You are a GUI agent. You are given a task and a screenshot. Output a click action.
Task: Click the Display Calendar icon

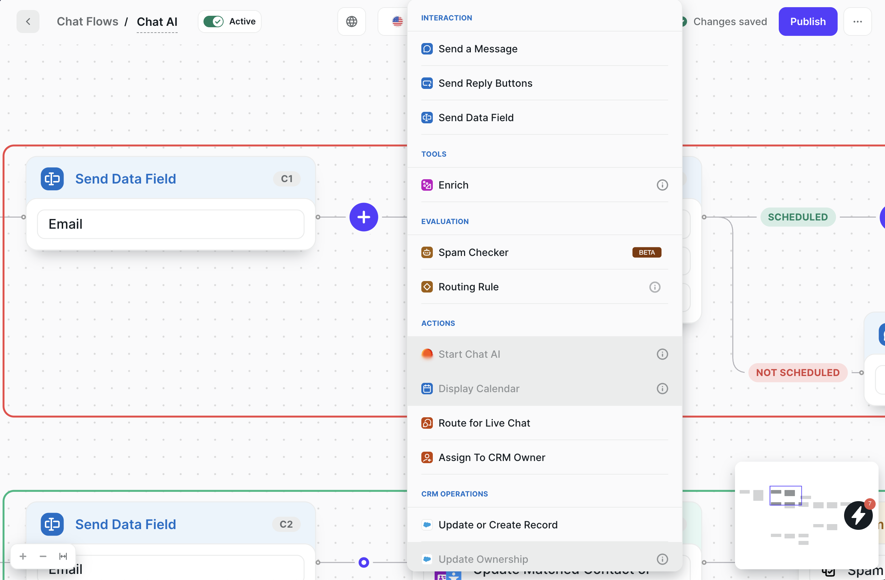tap(427, 389)
